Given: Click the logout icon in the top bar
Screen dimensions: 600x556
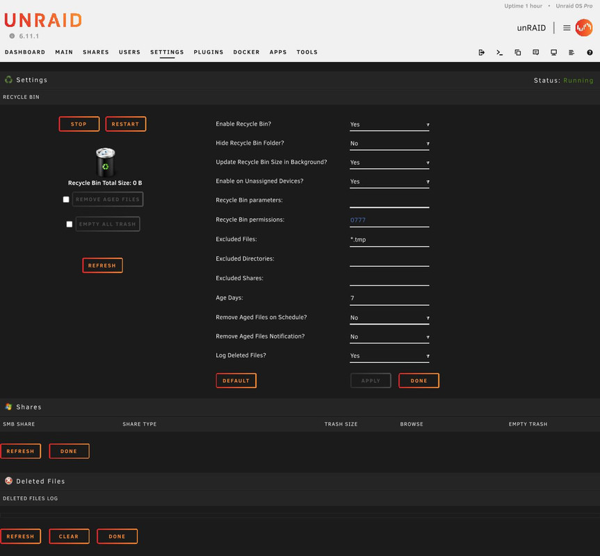Looking at the screenshot, I should (x=481, y=52).
